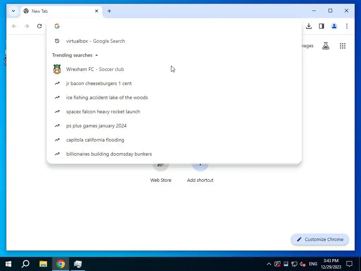Select jr bacon cheeseburgers 1 cent
The width and height of the screenshot is (361, 271).
pyautogui.click(x=174, y=83)
